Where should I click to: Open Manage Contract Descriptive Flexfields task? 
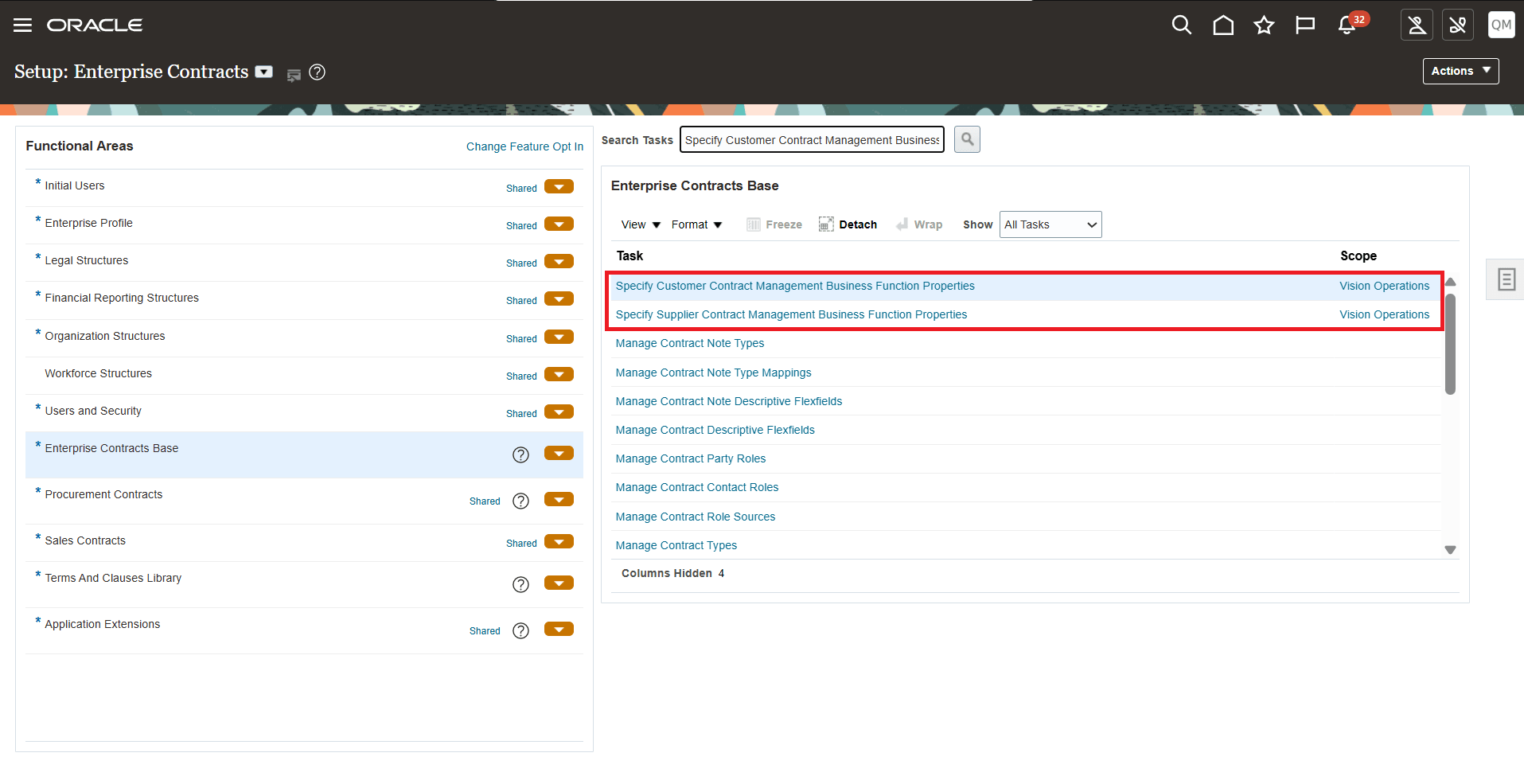click(x=715, y=430)
